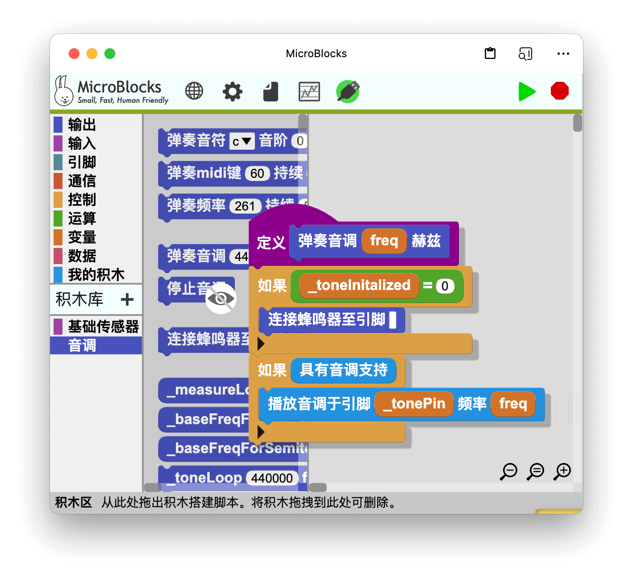Image resolution: width=633 pixels, height=580 pixels.
Task: Expand the second 如果 block arrow
Action: click(x=261, y=432)
